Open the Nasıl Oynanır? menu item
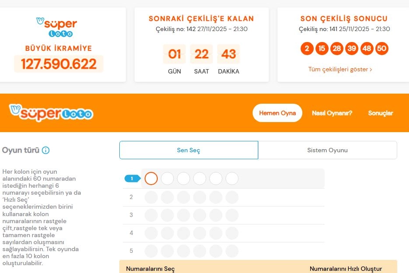The image size is (409, 273). (x=332, y=113)
